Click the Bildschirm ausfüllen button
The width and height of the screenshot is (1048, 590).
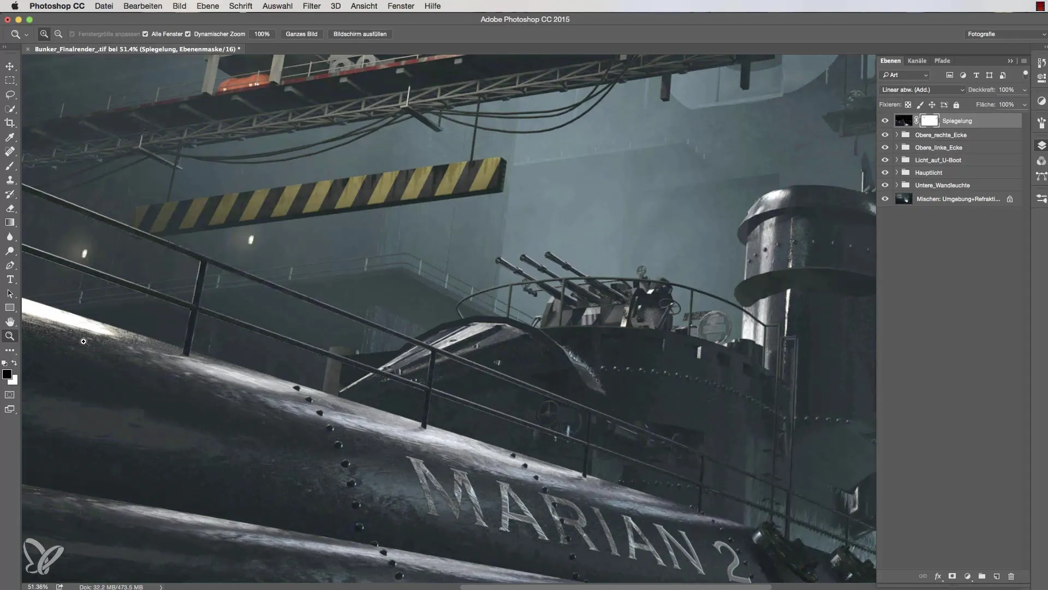point(360,34)
